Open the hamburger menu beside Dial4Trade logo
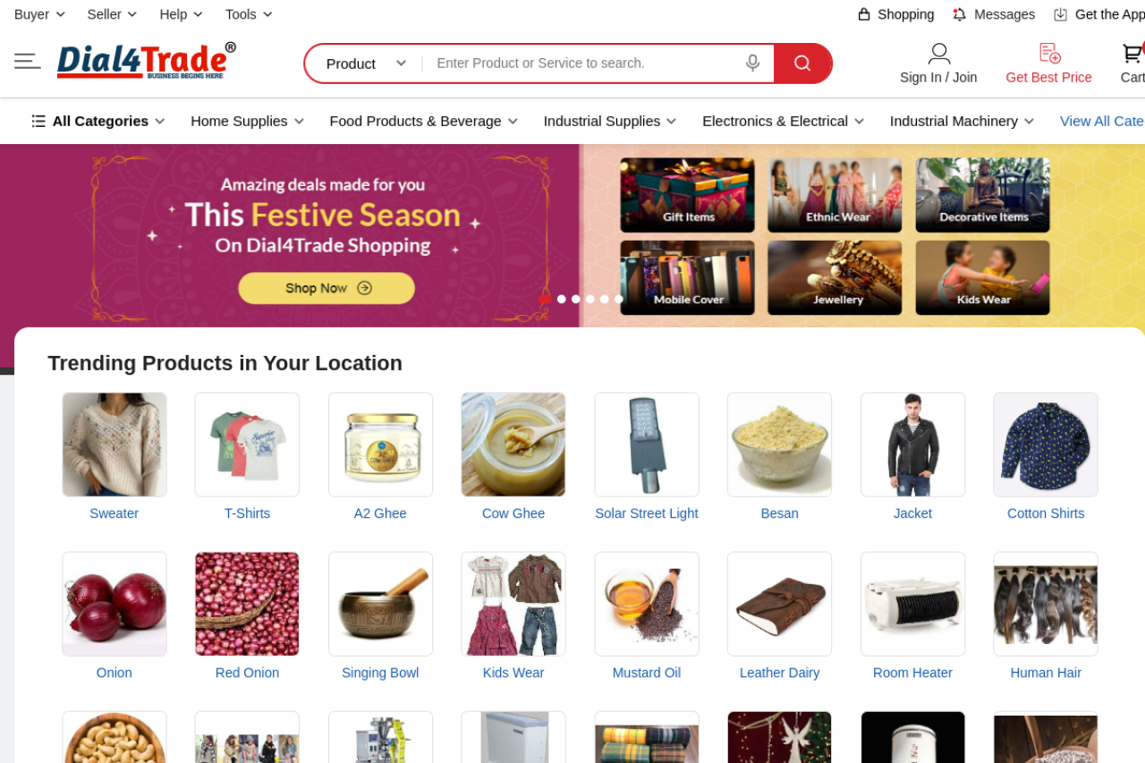The width and height of the screenshot is (1145, 763). pyautogui.click(x=27, y=61)
